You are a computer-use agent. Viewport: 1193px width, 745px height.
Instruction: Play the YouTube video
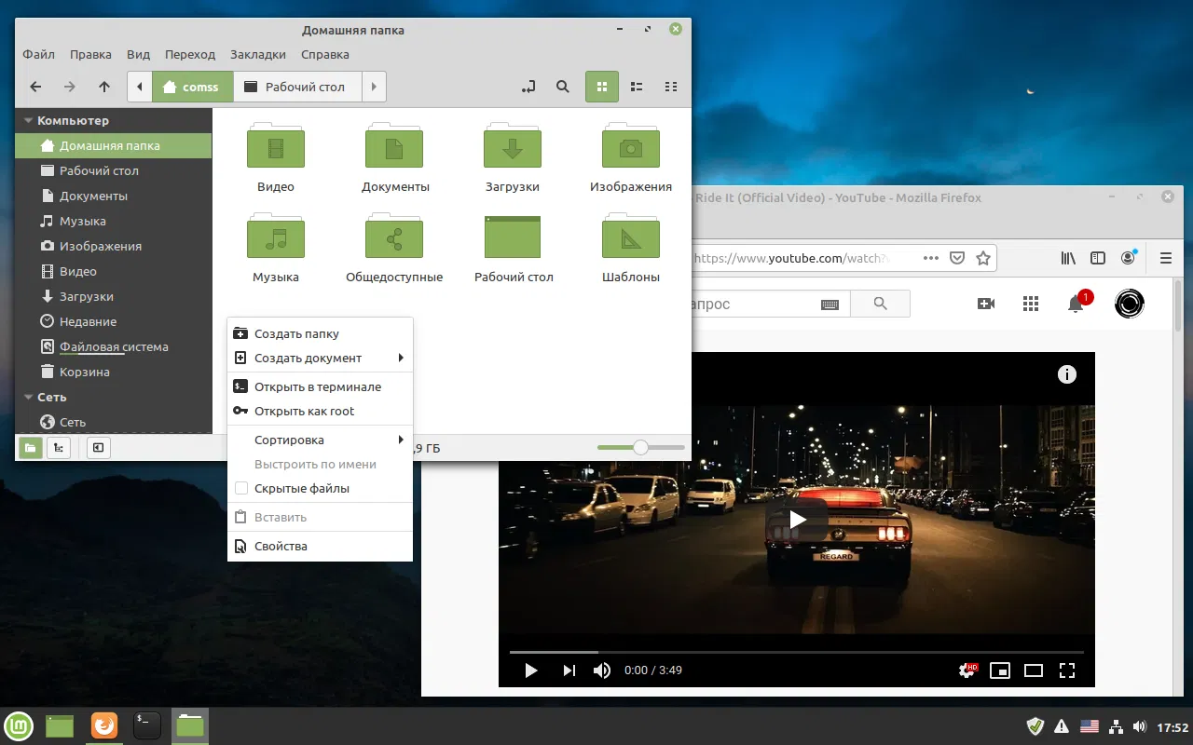click(x=797, y=520)
